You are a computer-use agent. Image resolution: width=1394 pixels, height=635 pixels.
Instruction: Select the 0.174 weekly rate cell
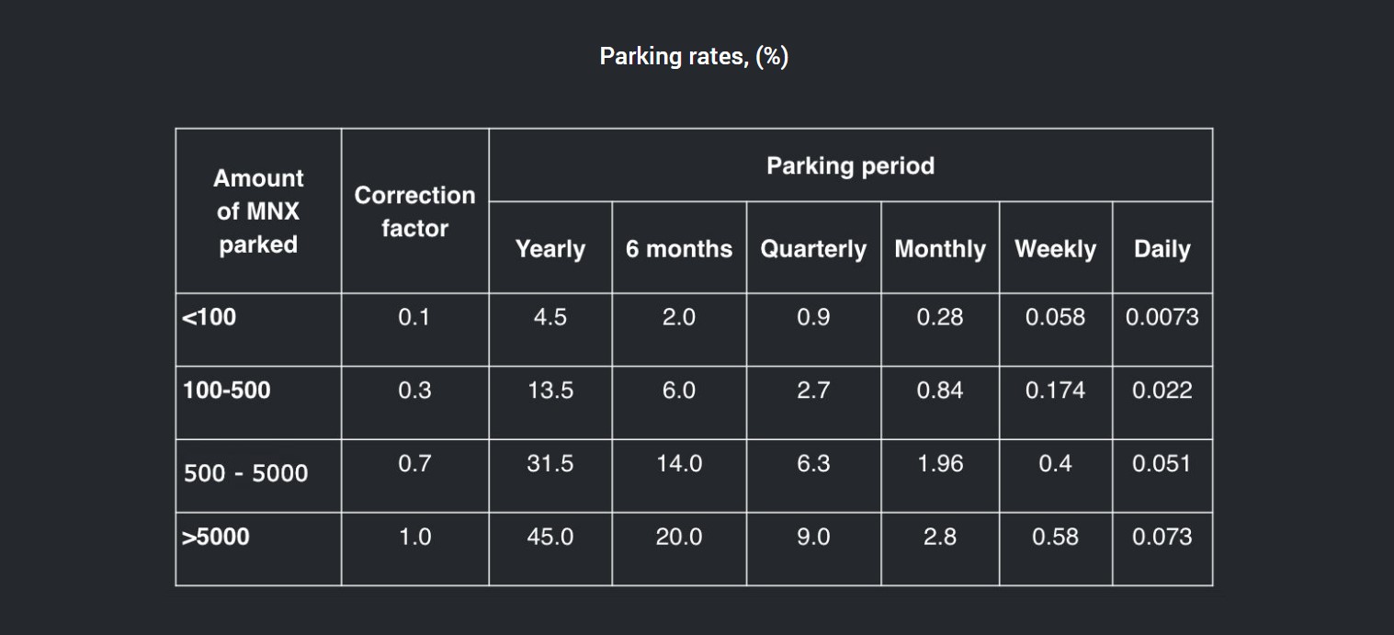pos(1055,391)
